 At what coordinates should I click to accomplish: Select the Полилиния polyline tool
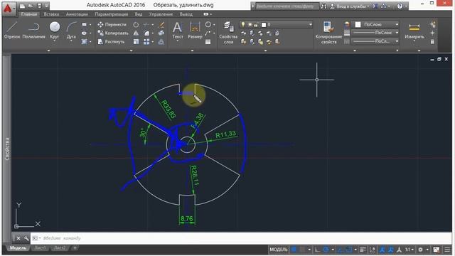tap(33, 30)
